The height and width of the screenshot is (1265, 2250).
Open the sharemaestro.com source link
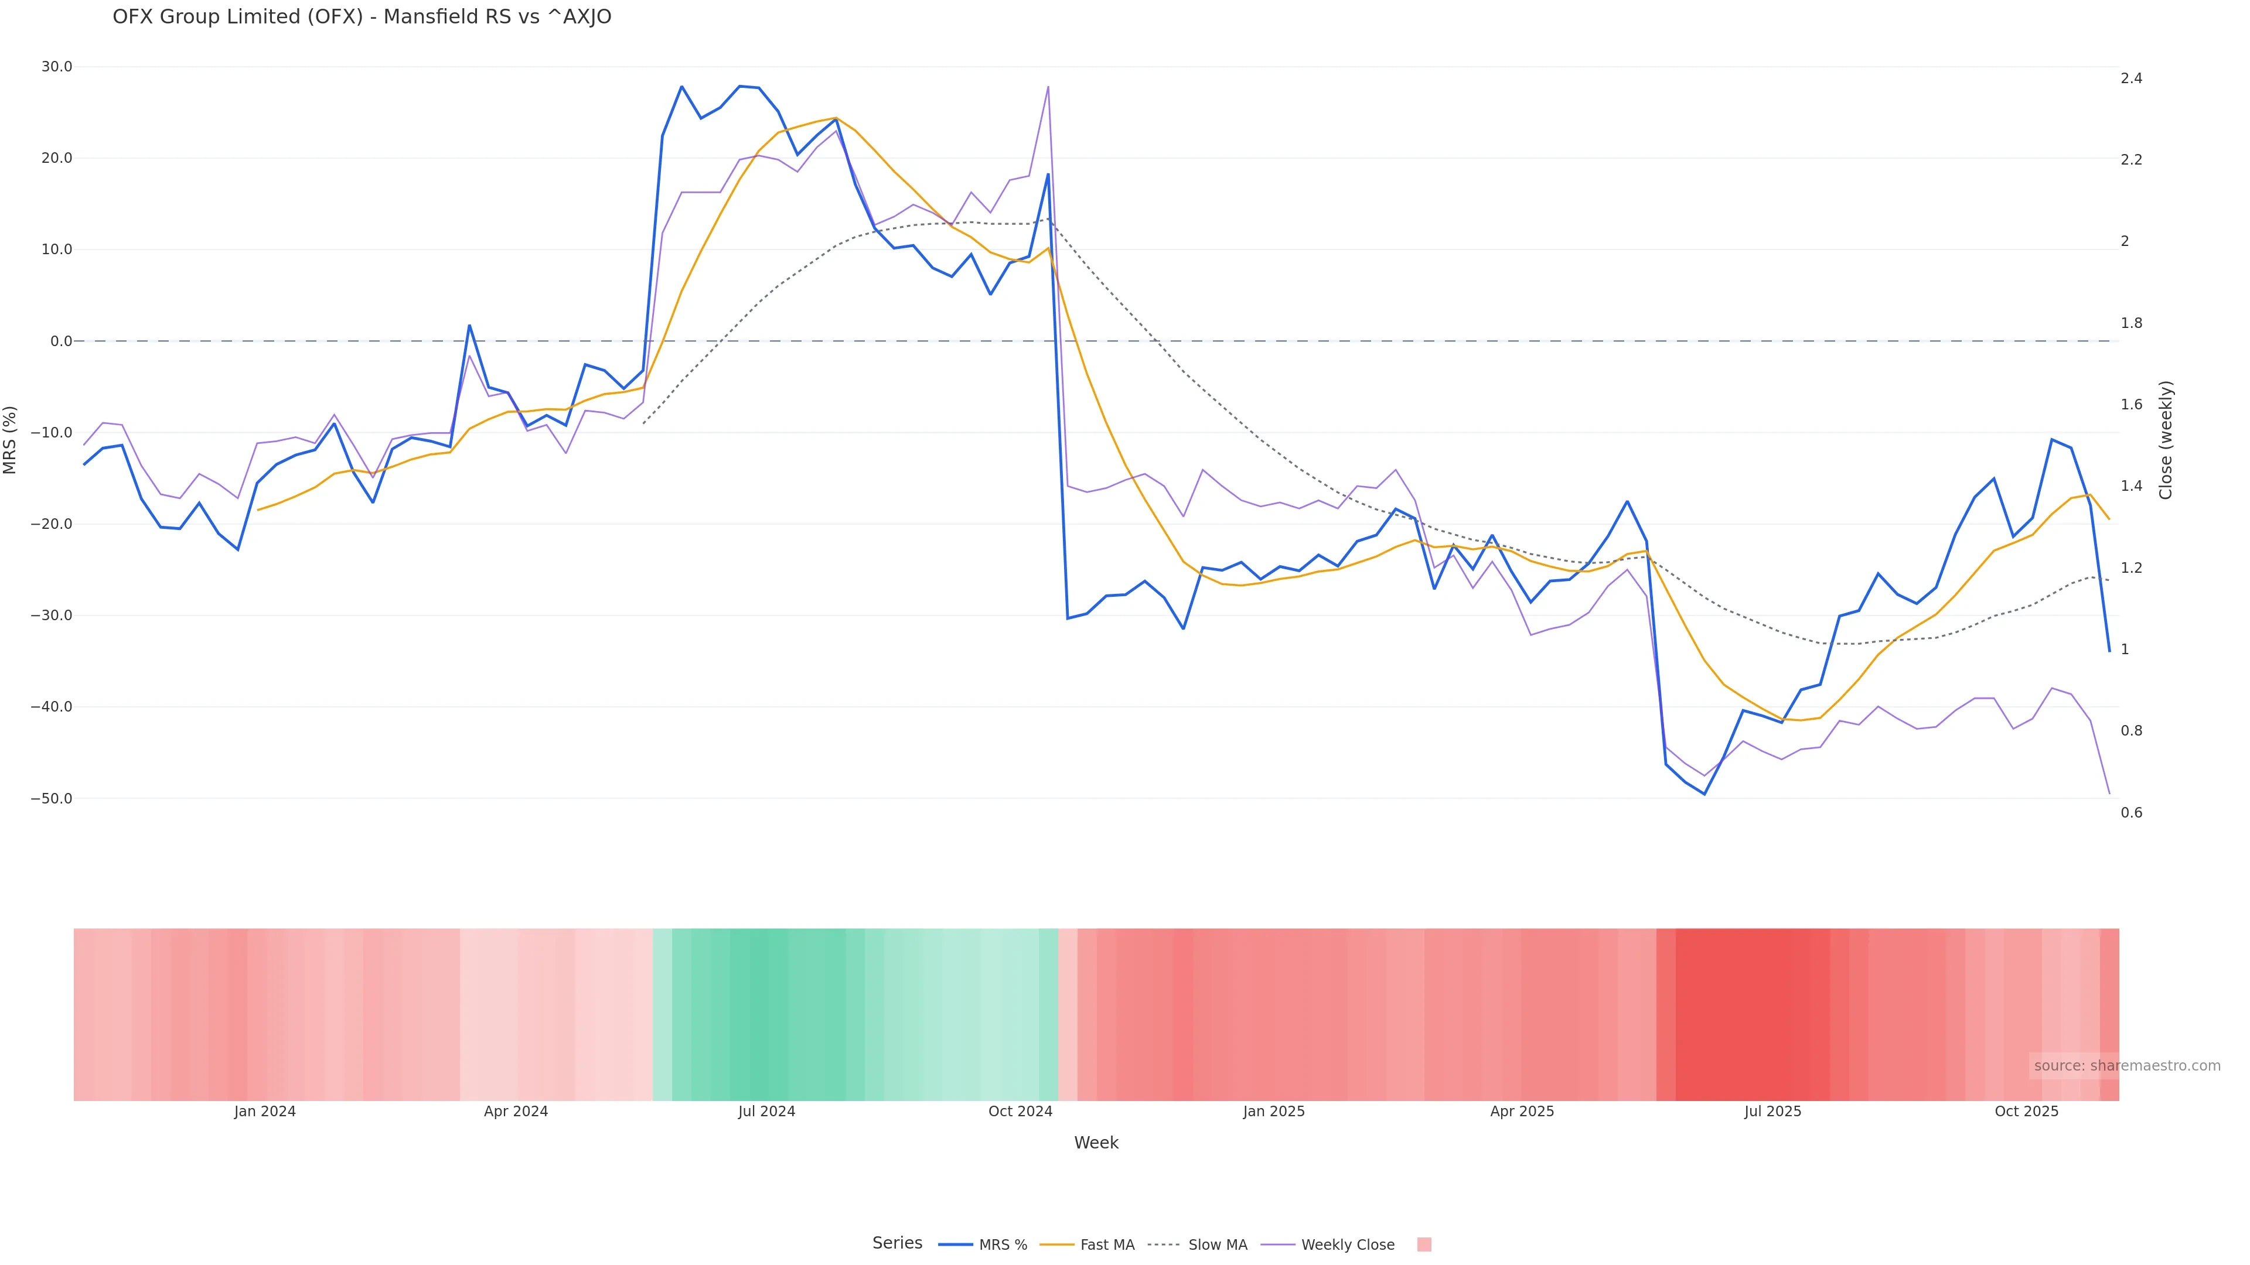pos(2126,1065)
